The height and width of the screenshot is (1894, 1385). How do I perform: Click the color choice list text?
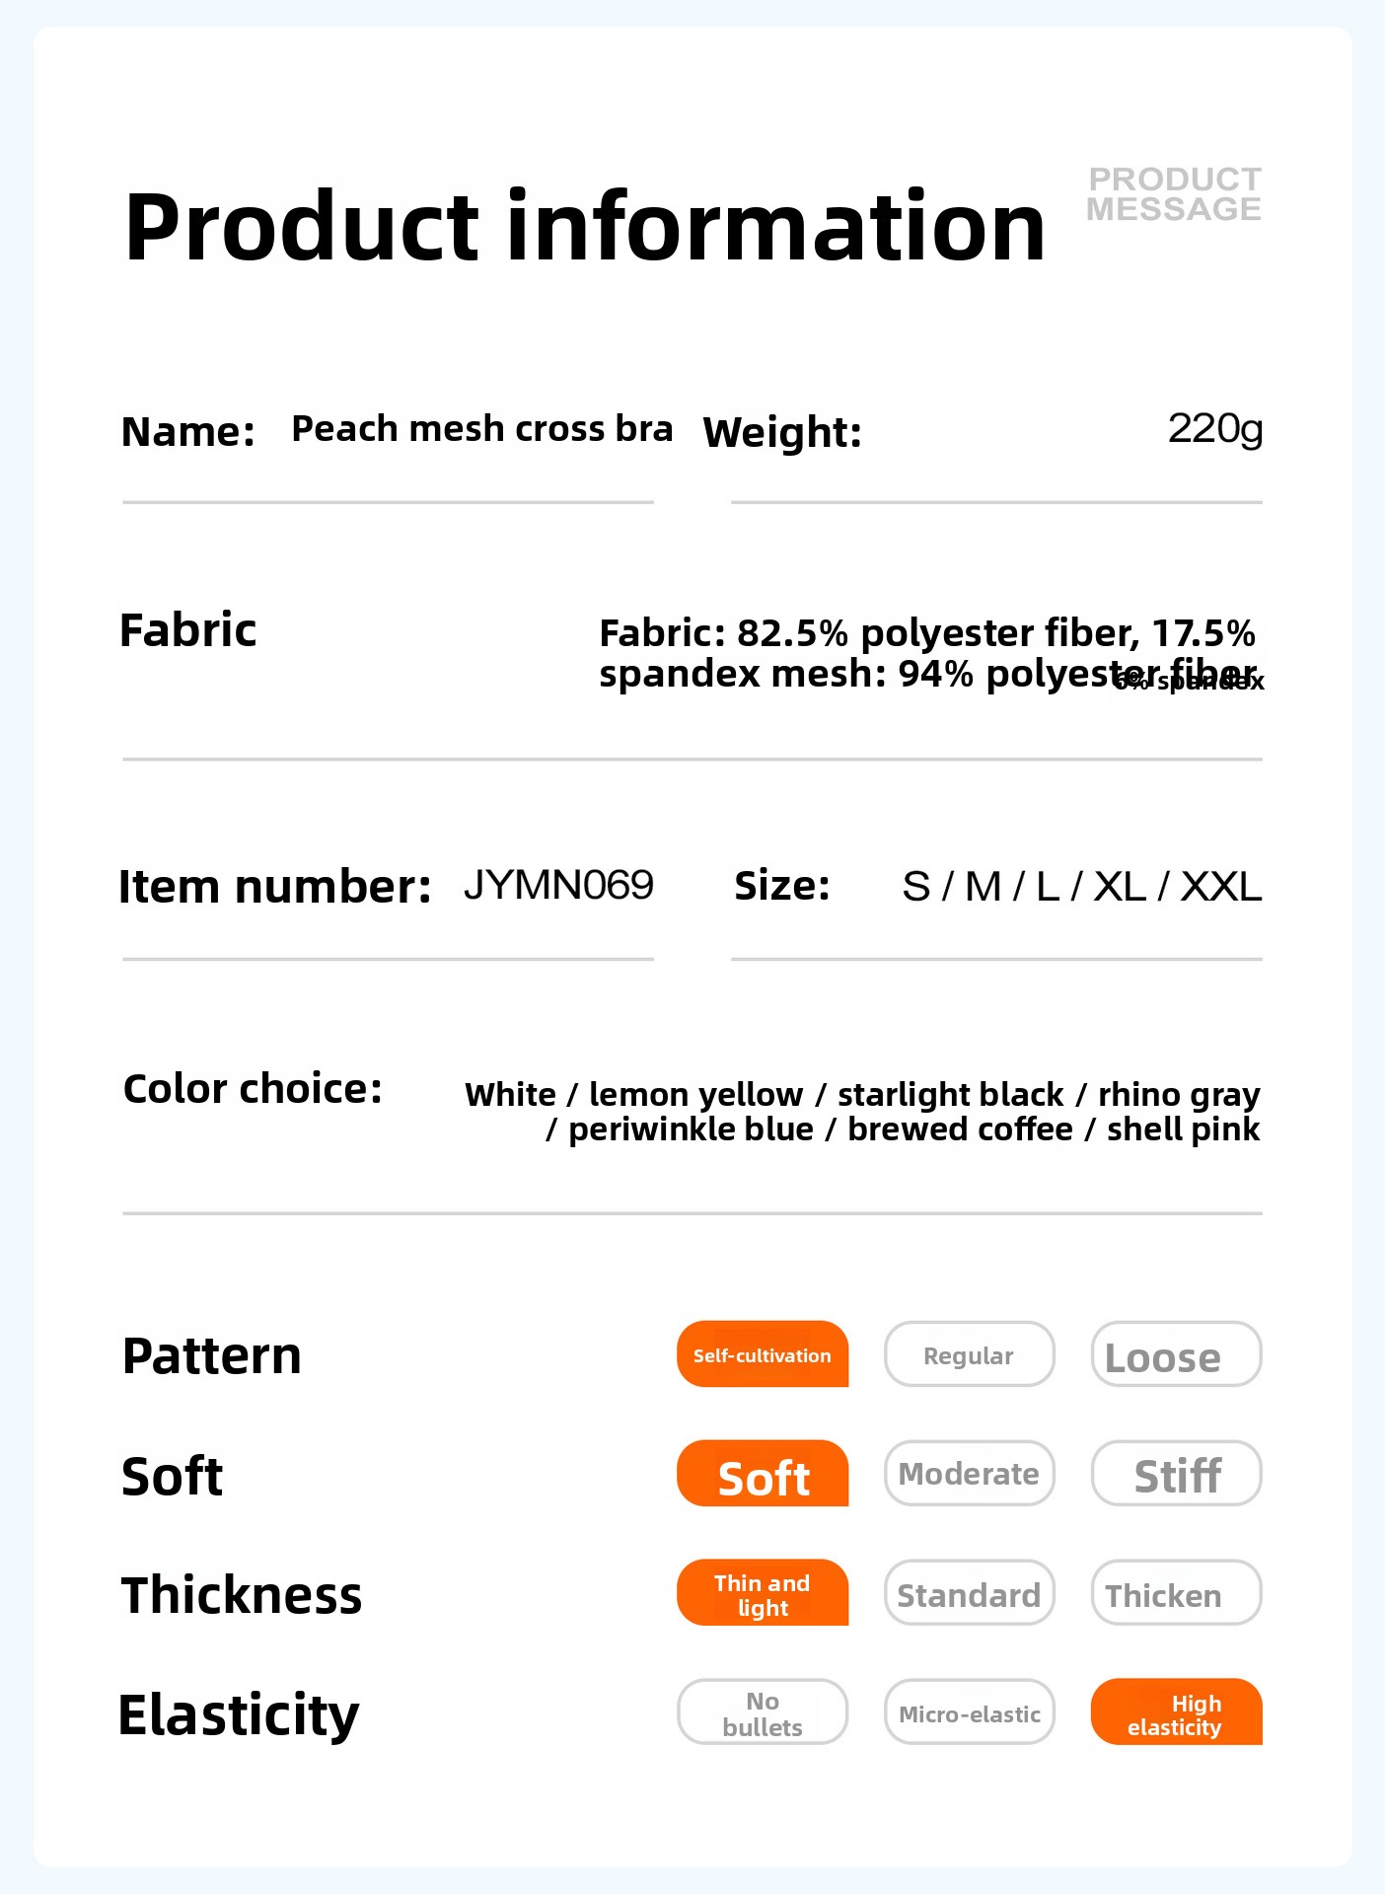pos(862,1112)
